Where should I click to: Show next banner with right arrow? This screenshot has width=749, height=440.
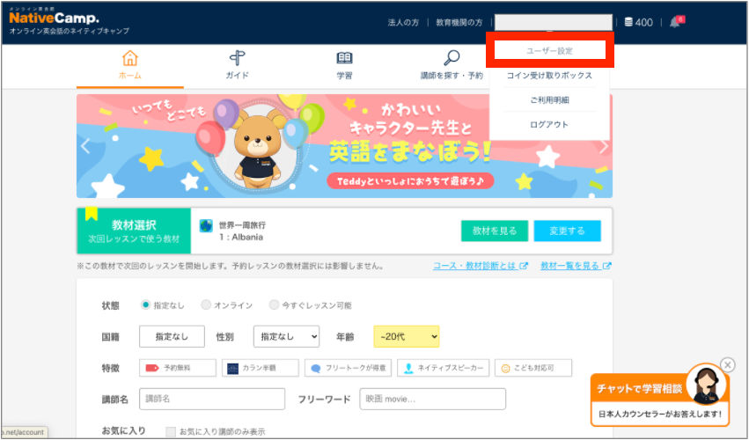point(603,146)
